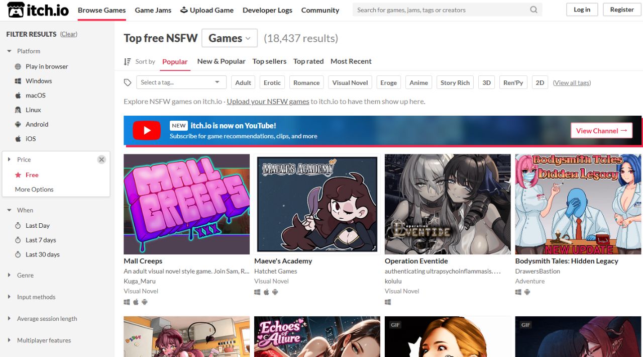The image size is (643, 357).
Task: Open the Browse Games nav item
Action: [102, 10]
